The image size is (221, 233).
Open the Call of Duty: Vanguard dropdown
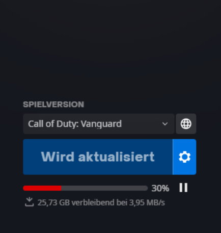pyautogui.click(x=99, y=124)
